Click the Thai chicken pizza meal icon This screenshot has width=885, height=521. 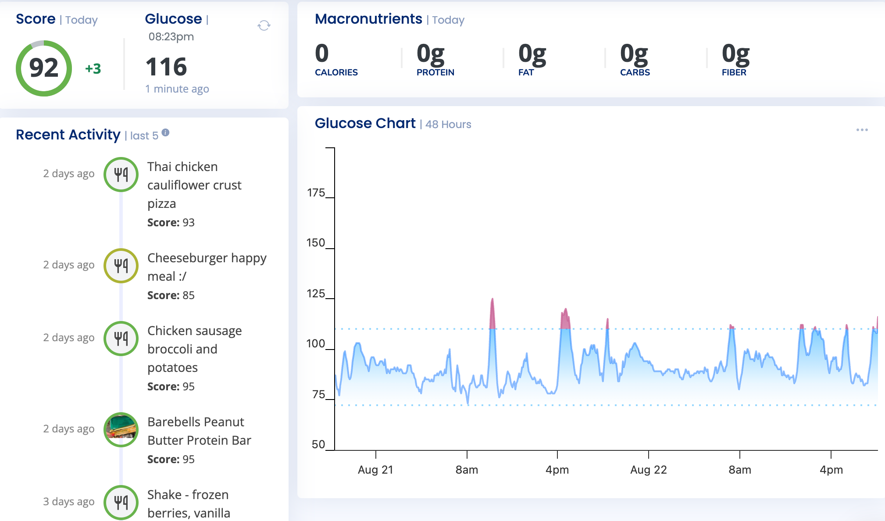121,174
